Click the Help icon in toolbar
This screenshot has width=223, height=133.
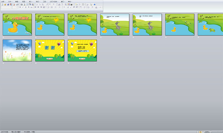(x=95, y=4)
